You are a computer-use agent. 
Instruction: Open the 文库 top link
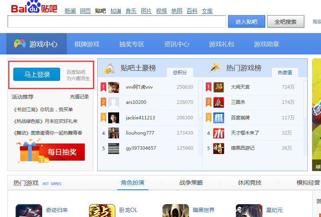[207, 11]
